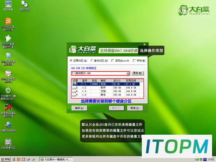Click the 确定 button

click(116, 108)
